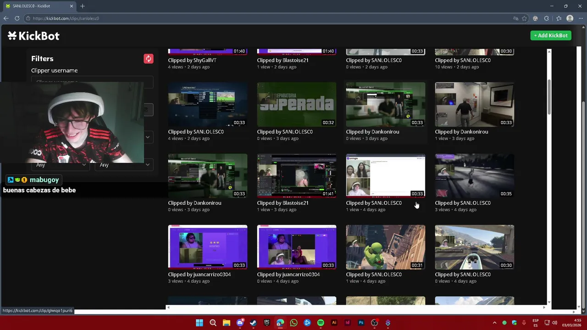The image size is (587, 330).
Task: Click the translate page icon in the address bar
Action: [x=516, y=18]
